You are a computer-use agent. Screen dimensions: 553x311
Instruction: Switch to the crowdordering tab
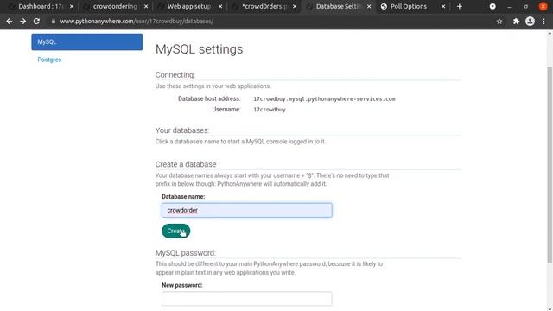coord(115,6)
